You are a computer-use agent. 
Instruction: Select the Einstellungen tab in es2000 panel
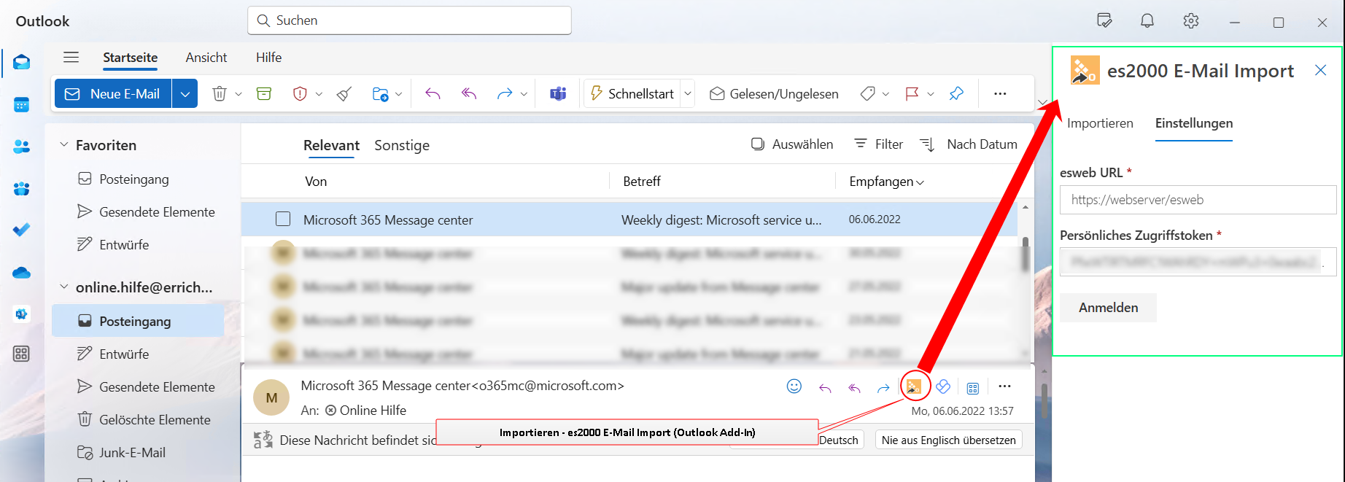click(x=1194, y=123)
